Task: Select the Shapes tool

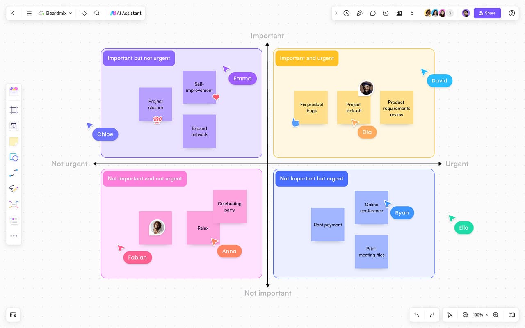Action: 14,157
